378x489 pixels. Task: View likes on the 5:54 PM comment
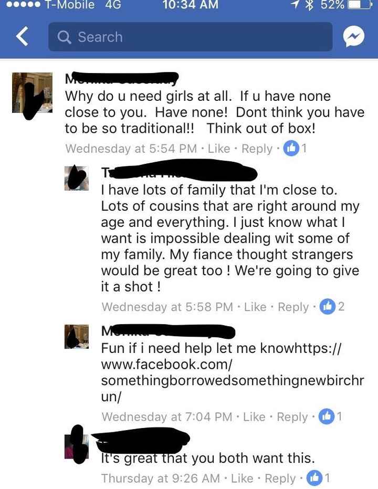[x=295, y=149]
